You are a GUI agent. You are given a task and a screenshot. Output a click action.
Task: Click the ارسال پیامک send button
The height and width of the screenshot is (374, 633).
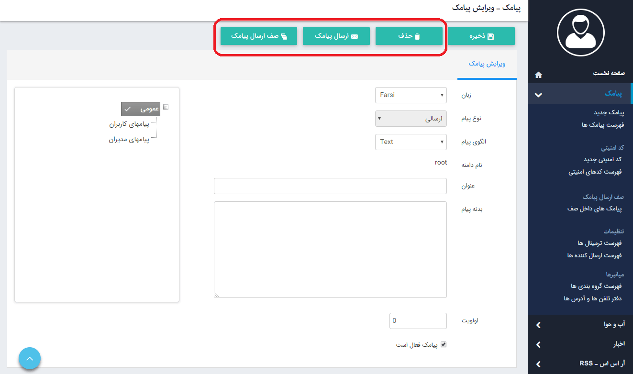[x=336, y=36]
